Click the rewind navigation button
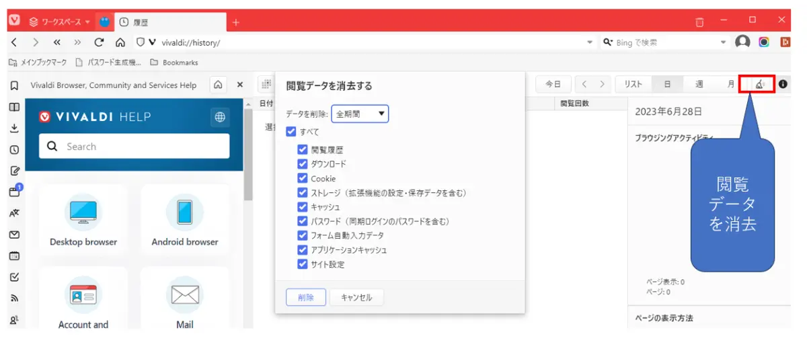This screenshot has height=355, width=807. pyautogui.click(x=57, y=42)
